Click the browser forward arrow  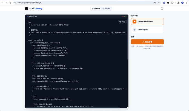pos(6,3)
